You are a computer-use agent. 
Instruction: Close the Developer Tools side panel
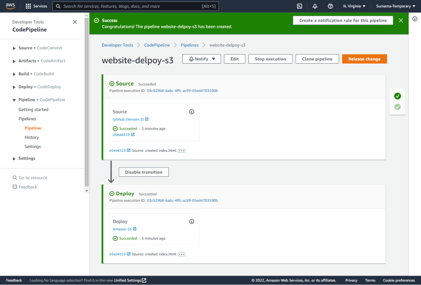pos(75,22)
